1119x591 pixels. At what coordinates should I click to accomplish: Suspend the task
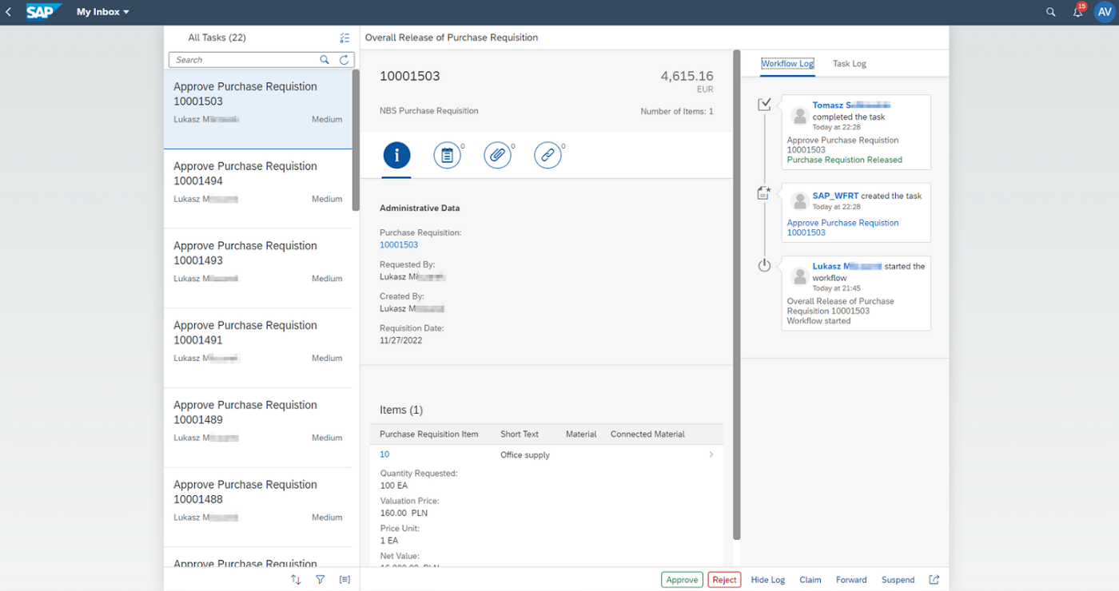click(x=898, y=580)
